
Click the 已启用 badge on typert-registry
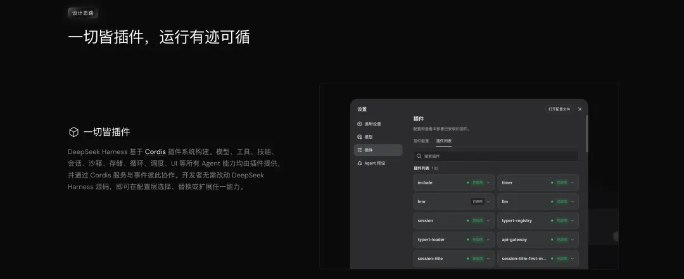coord(561,221)
